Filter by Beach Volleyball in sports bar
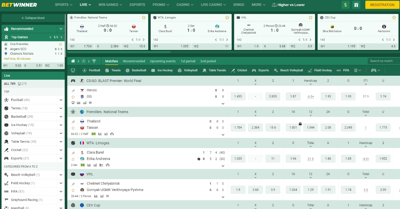Viewport: 400px width, 209px height. coord(288,70)
